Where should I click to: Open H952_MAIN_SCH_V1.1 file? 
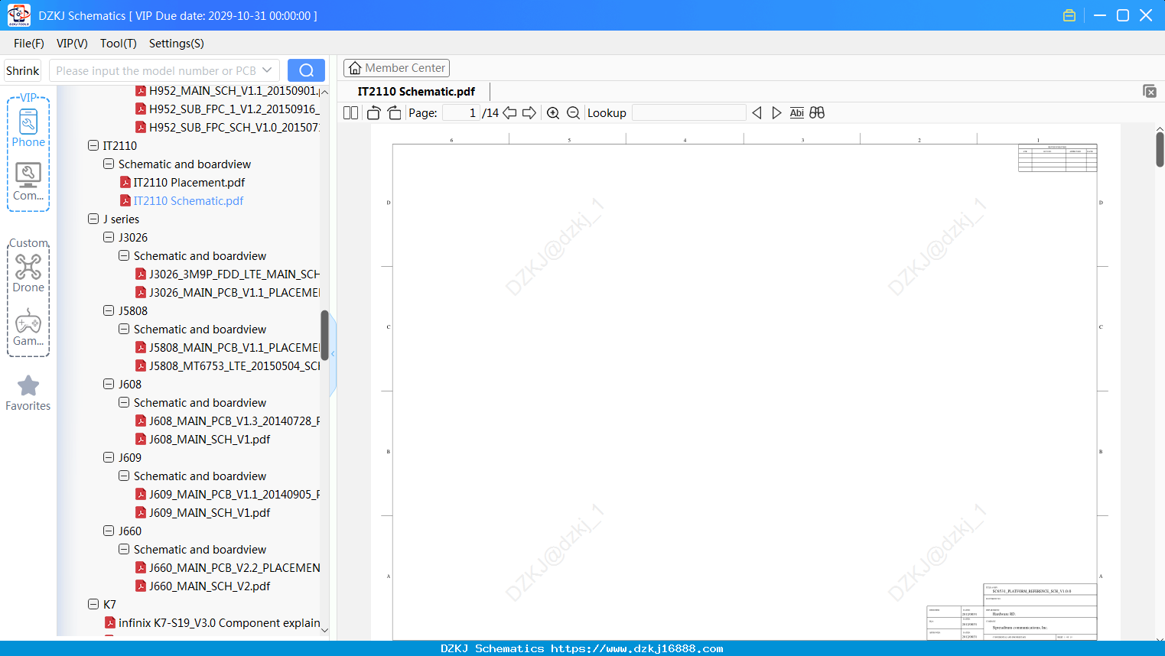227,91
